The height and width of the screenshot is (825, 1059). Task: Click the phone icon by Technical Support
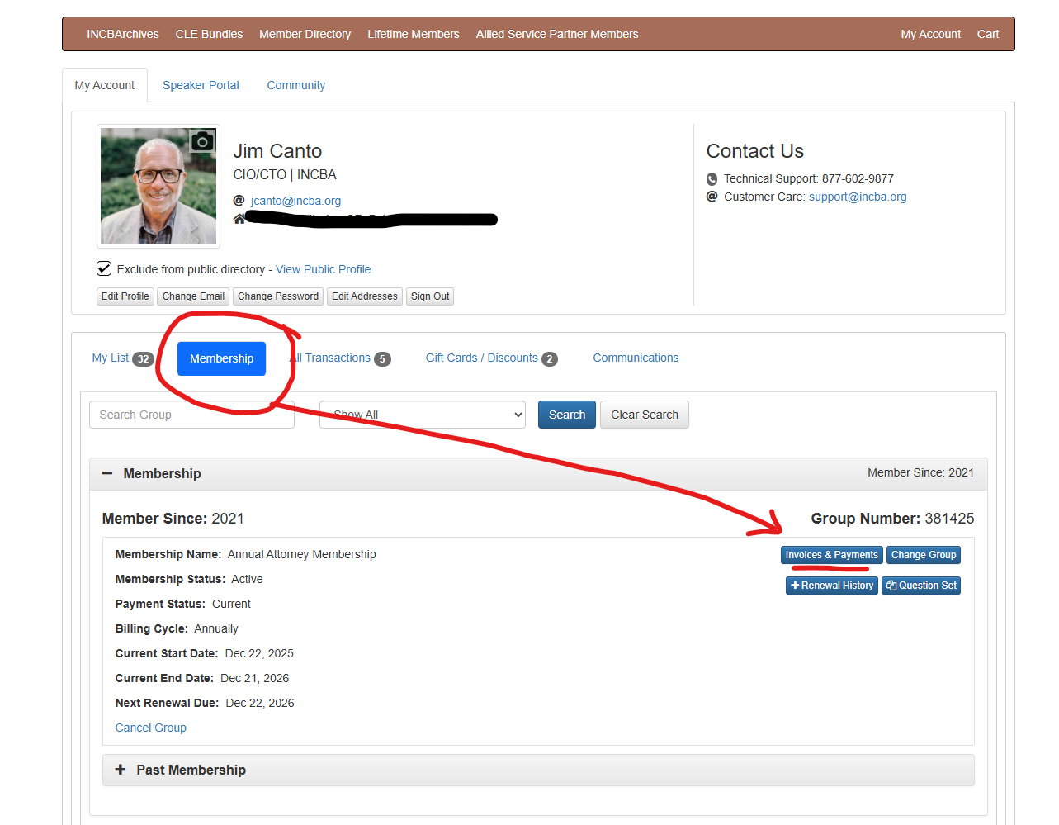[712, 179]
